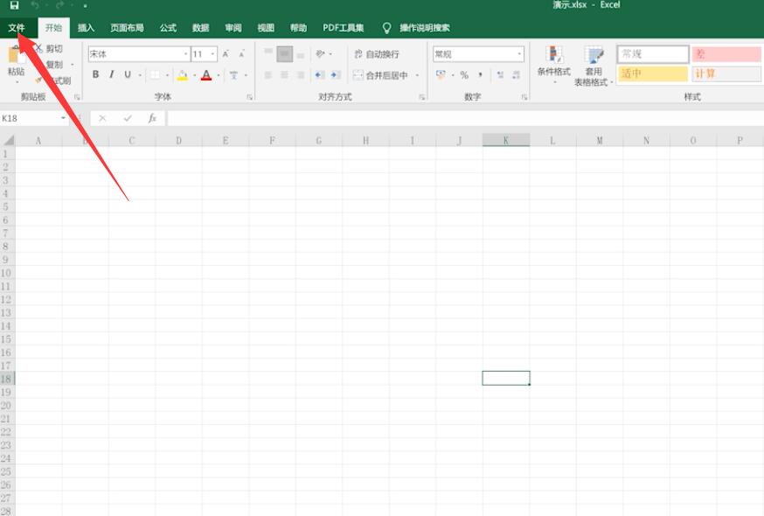
Task: Click the accounting number format icon
Action: (x=441, y=75)
